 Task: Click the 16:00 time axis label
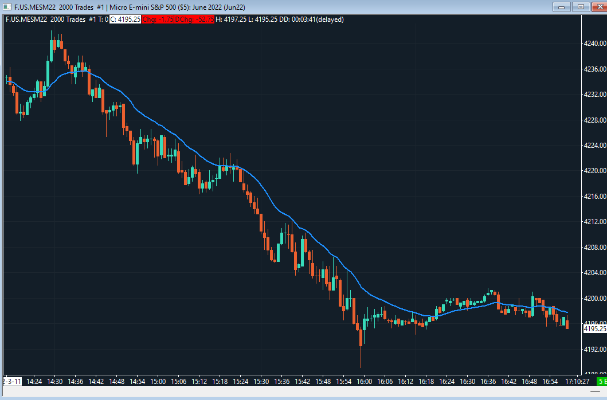click(x=365, y=382)
